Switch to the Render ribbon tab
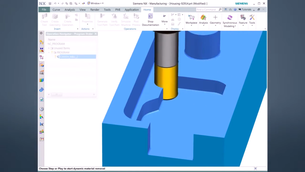This screenshot has width=305, height=172. point(95,9)
